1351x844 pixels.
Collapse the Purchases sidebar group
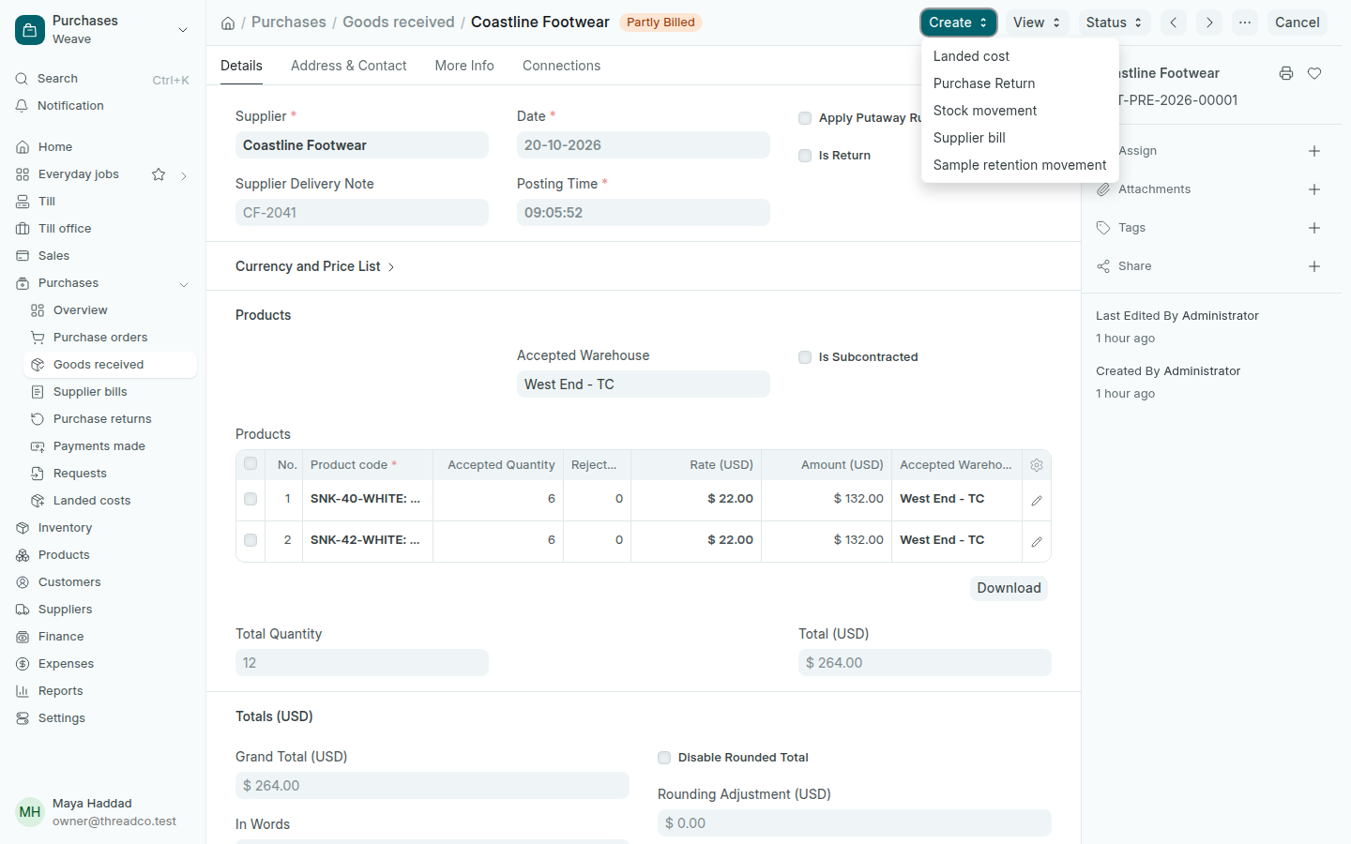pyautogui.click(x=184, y=284)
